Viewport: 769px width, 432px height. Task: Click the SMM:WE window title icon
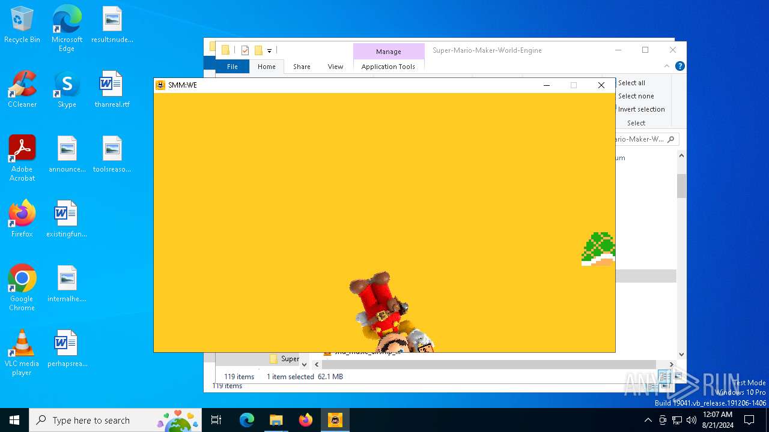pyautogui.click(x=160, y=85)
